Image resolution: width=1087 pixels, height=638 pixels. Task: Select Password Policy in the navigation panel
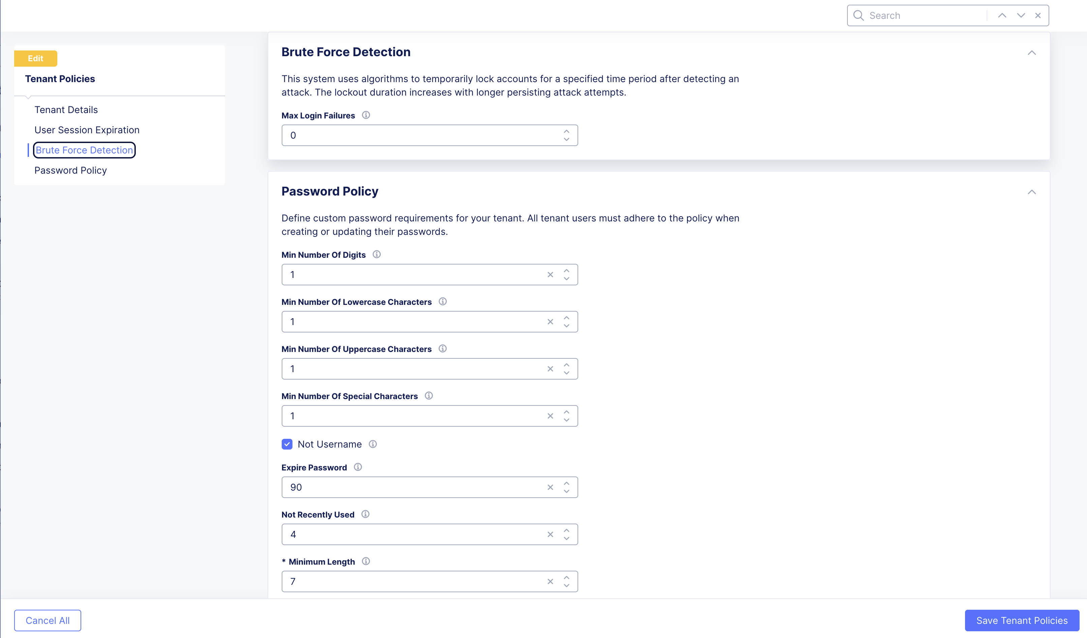click(x=70, y=170)
